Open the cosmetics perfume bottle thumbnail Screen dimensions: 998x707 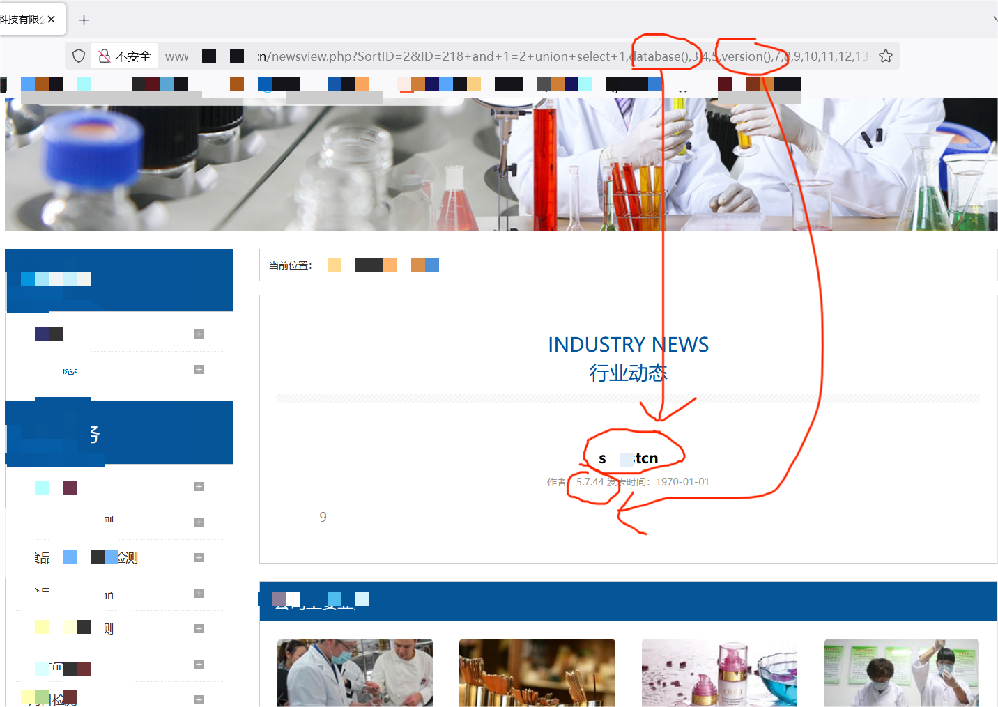(x=719, y=673)
